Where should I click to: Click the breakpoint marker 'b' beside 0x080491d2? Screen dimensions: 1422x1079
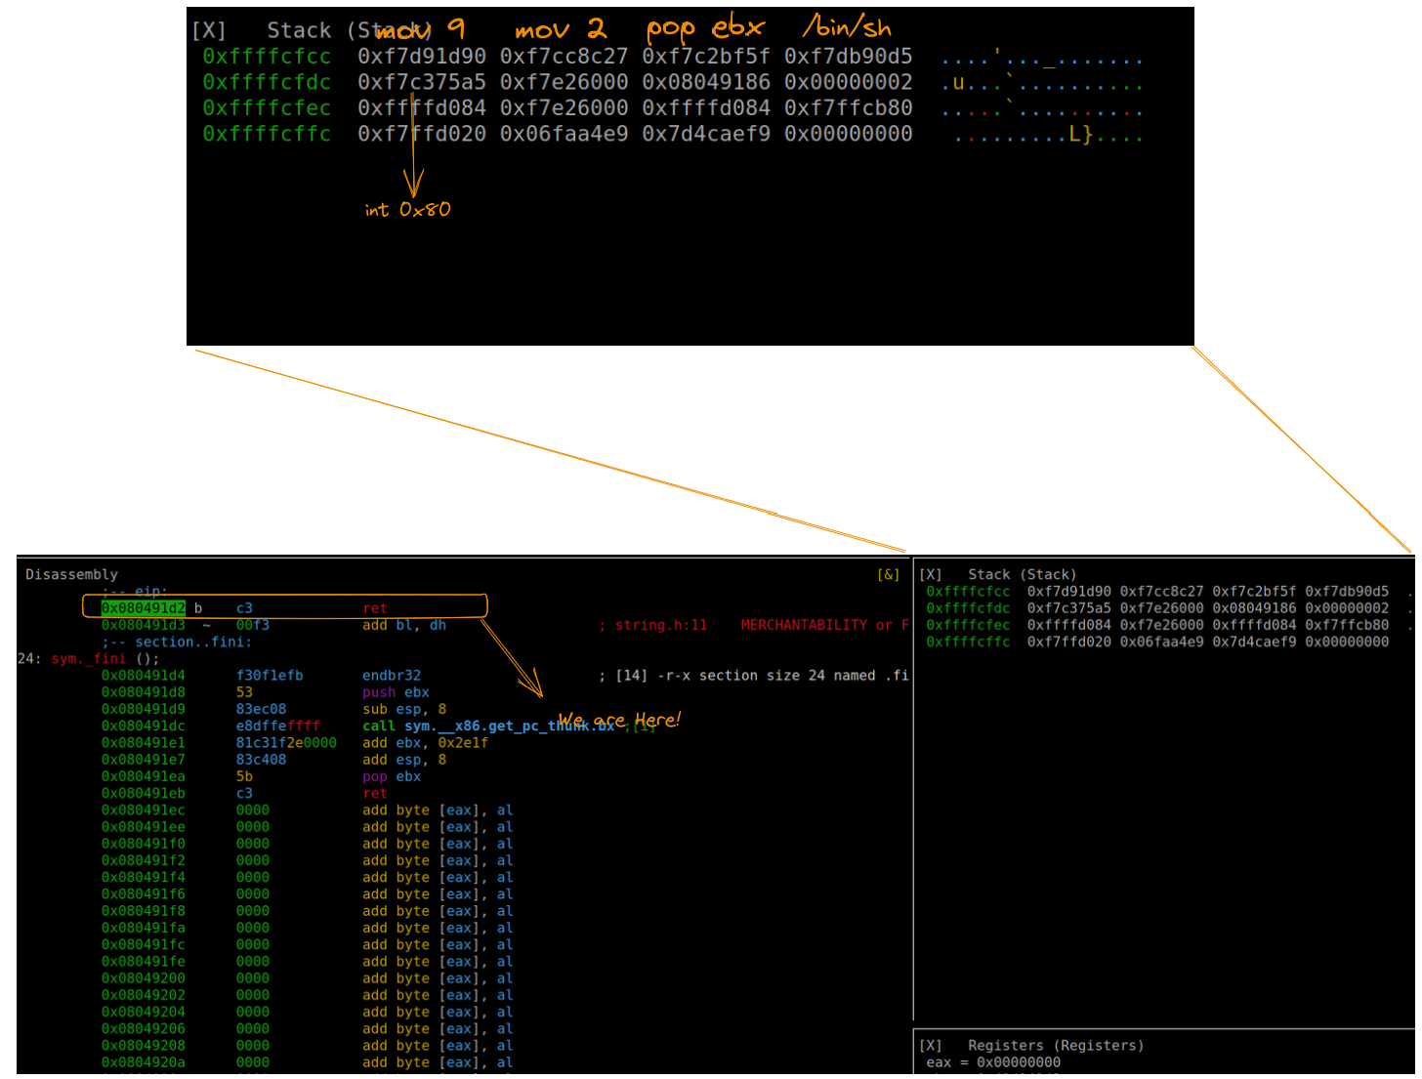point(198,608)
